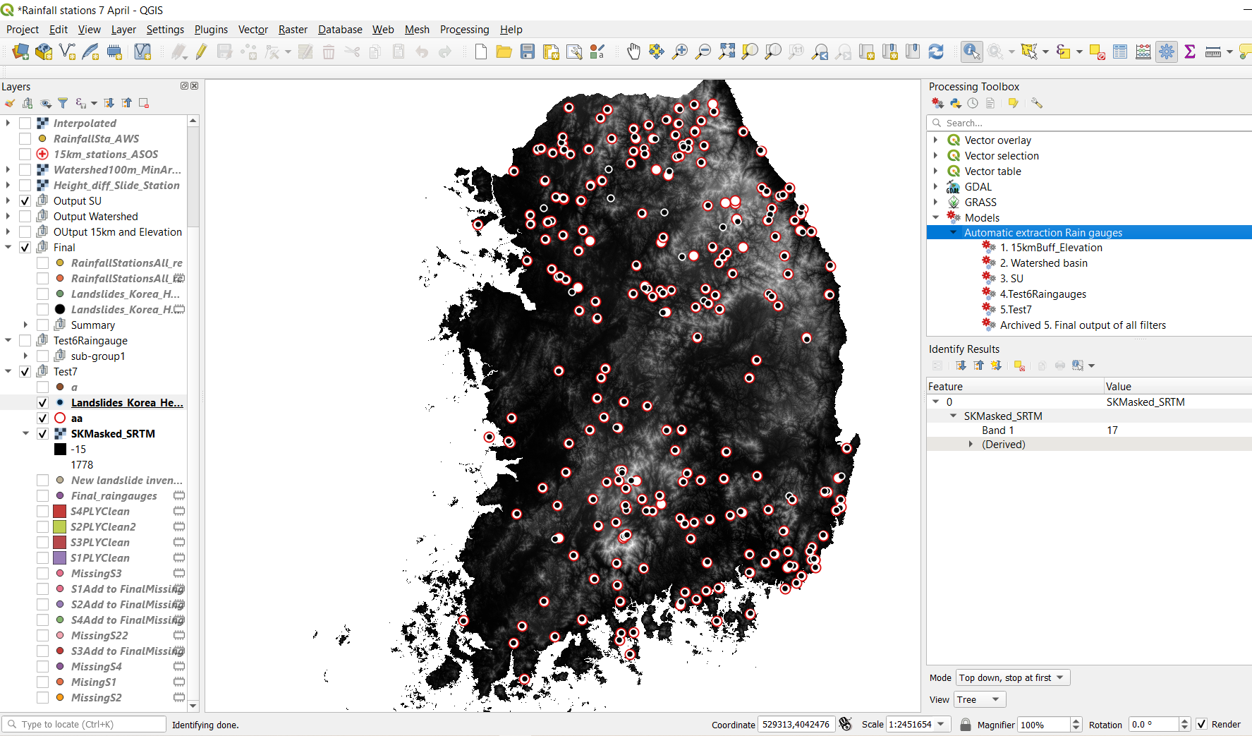Click the Identifying done status message

[x=205, y=725]
